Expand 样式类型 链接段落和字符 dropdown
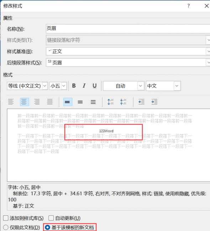Viewport: 210px width, 231px height. click(208, 40)
